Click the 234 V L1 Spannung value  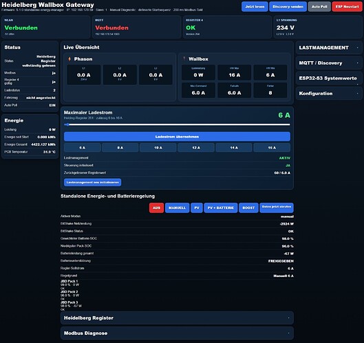tap(286, 27)
